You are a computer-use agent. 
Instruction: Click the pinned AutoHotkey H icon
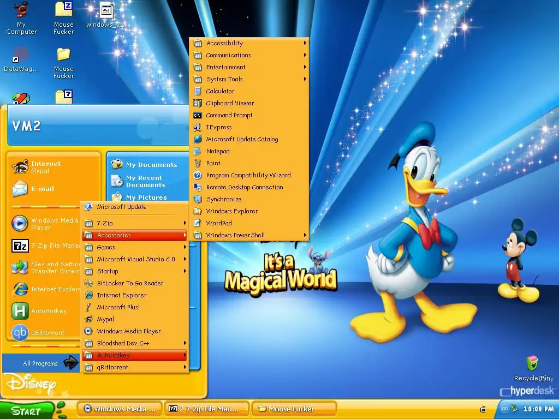click(x=20, y=310)
